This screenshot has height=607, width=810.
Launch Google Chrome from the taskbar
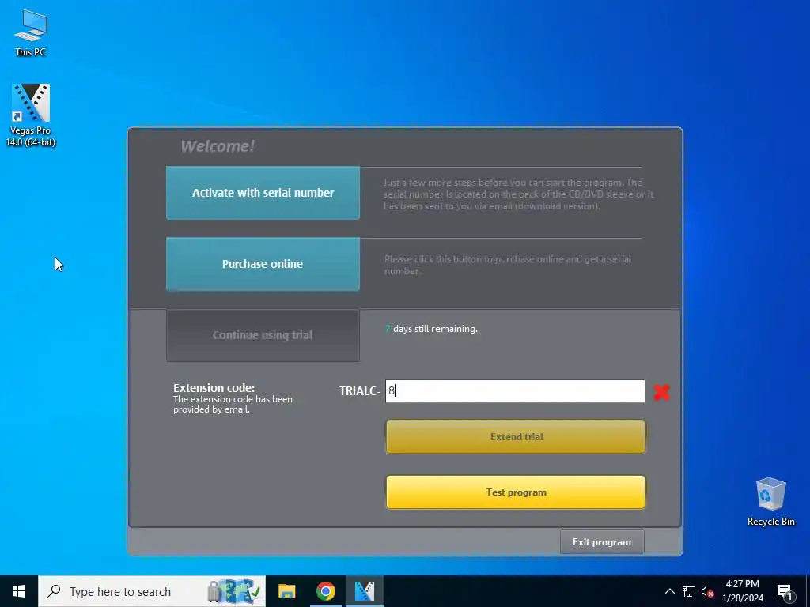pyautogui.click(x=325, y=591)
